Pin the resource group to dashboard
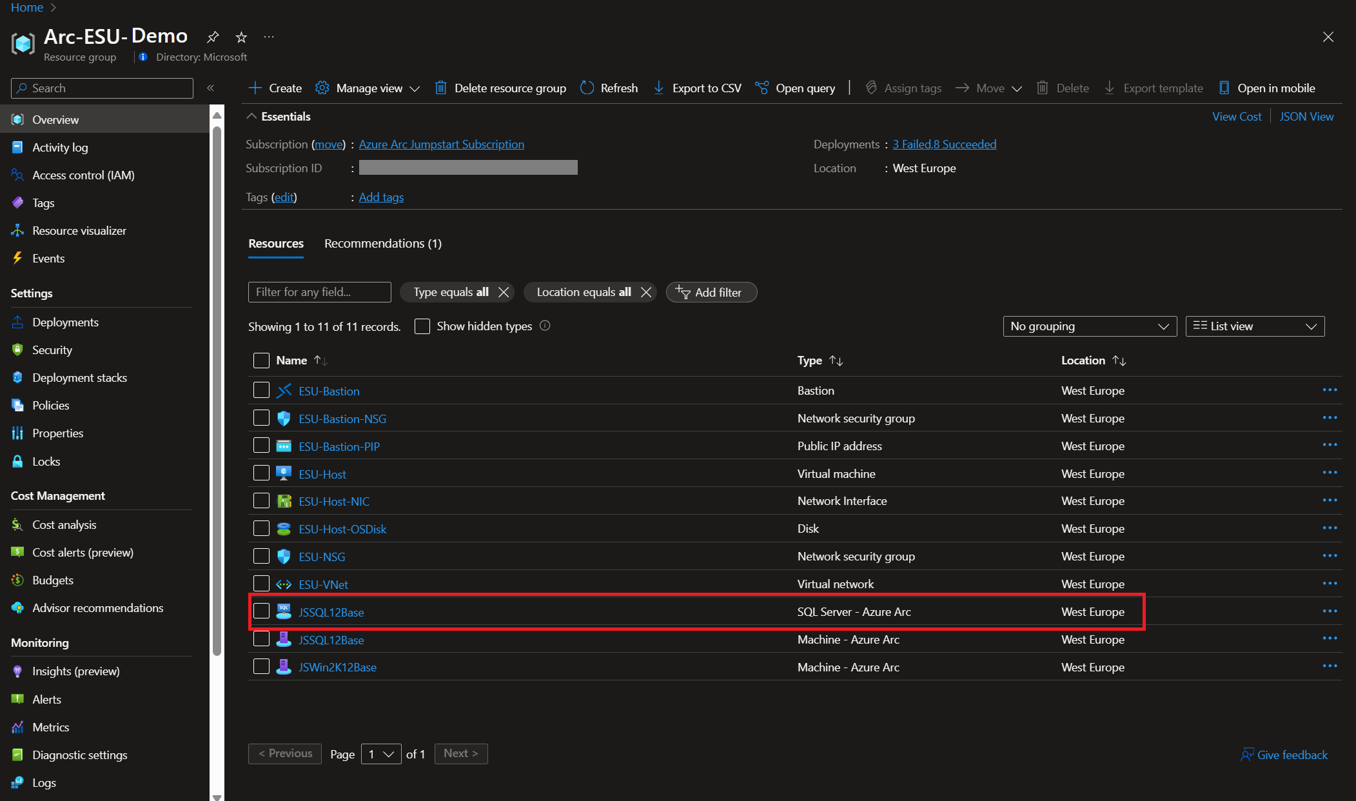The height and width of the screenshot is (801, 1356). [x=213, y=37]
